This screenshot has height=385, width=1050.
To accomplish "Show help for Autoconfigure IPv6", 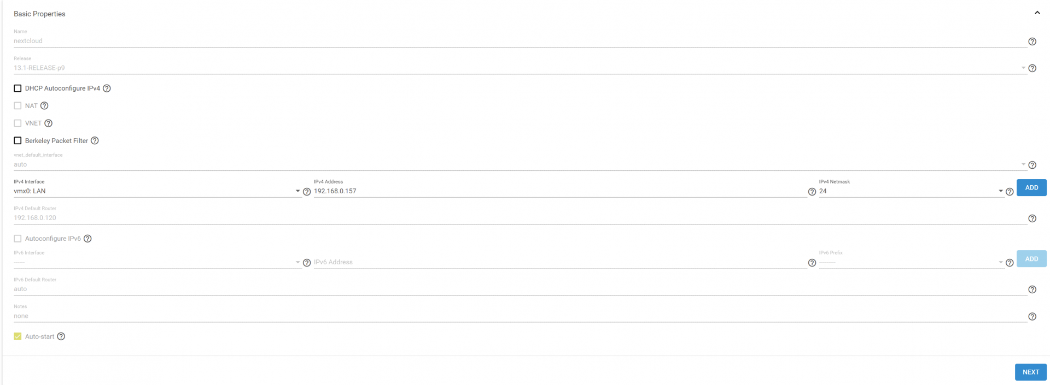I will 87,239.
